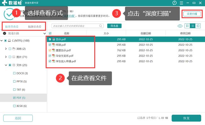Uncheck the 告示.pdf checkbox
The height and width of the screenshot is (125, 205).
50,39
